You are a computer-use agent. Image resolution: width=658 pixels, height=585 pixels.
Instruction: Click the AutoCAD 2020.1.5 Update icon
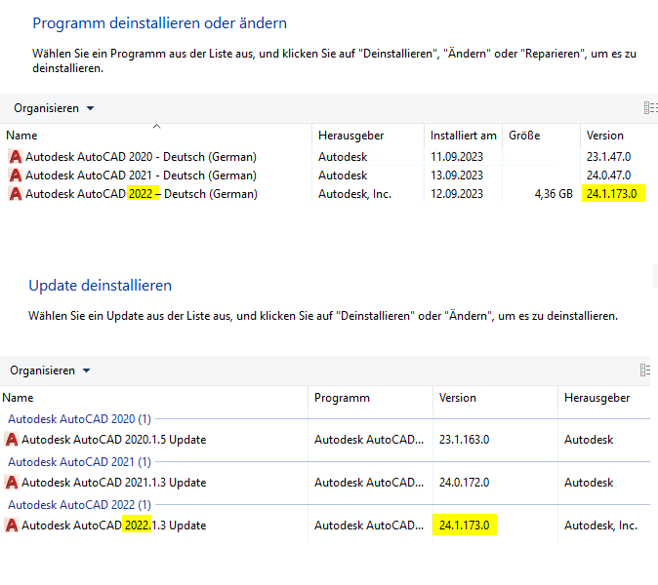[12, 440]
